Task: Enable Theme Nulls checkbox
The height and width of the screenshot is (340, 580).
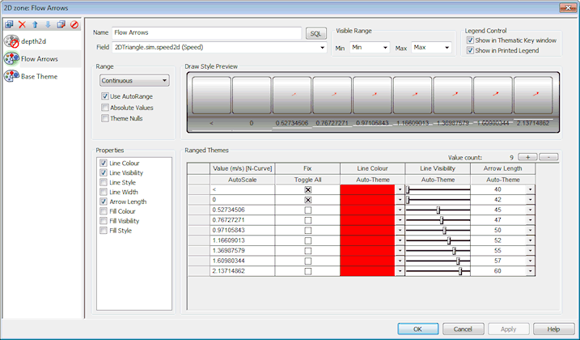Action: pos(105,118)
